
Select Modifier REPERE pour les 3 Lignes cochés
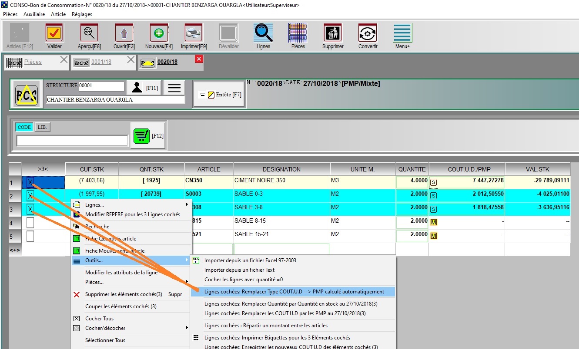(133, 214)
